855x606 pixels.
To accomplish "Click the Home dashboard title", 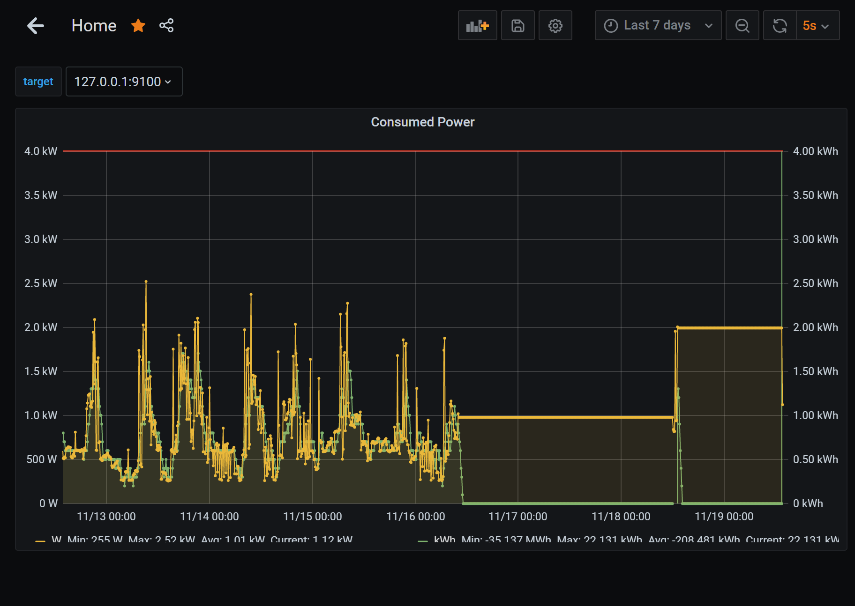I will pos(94,26).
